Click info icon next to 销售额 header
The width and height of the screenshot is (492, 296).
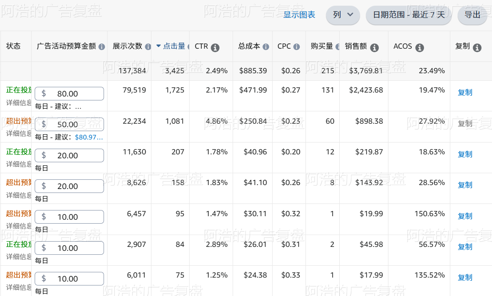tap(374, 48)
